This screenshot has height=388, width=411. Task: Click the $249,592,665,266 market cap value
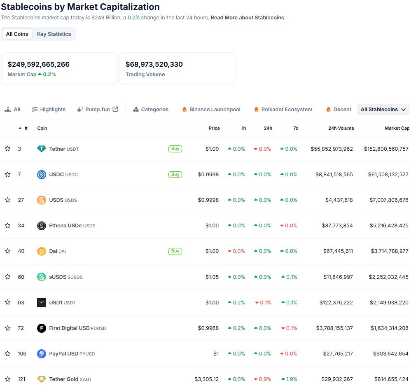tap(39, 64)
